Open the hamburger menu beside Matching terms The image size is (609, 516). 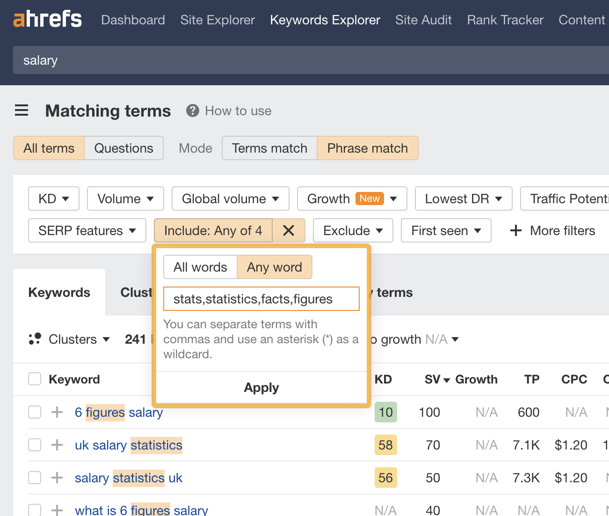tap(21, 110)
